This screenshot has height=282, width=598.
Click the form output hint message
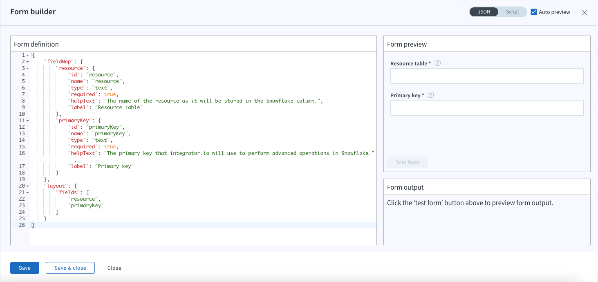(470, 203)
